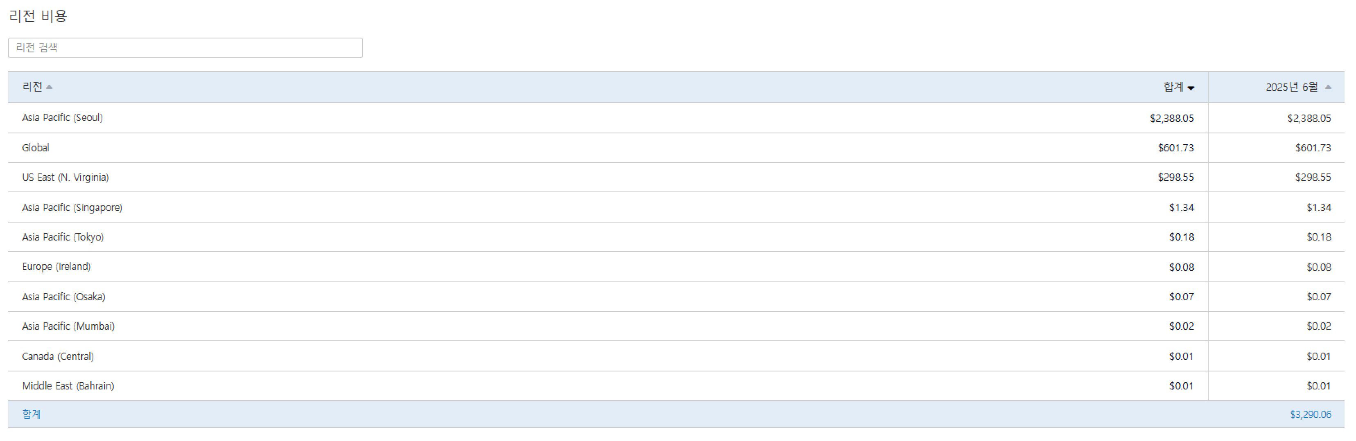Click the 2025년 6월 sort arrow

point(1328,88)
